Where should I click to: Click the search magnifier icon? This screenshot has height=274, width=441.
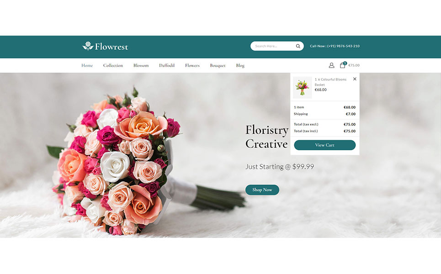tap(298, 46)
